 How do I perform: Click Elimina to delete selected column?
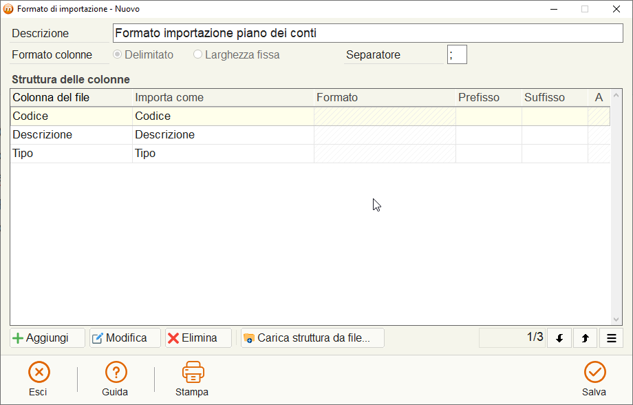198,338
